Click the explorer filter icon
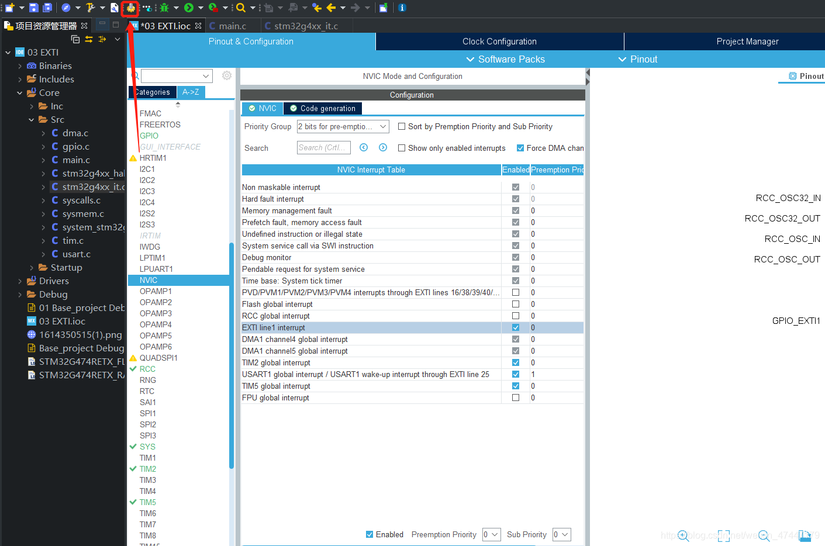The height and width of the screenshot is (546, 825). (x=102, y=39)
